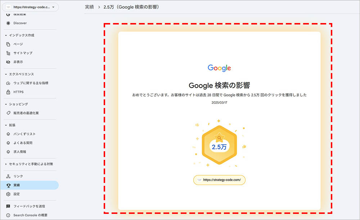The image size is (360, 220).
Task: Click the リンク network icon
Action: click(x=8, y=176)
